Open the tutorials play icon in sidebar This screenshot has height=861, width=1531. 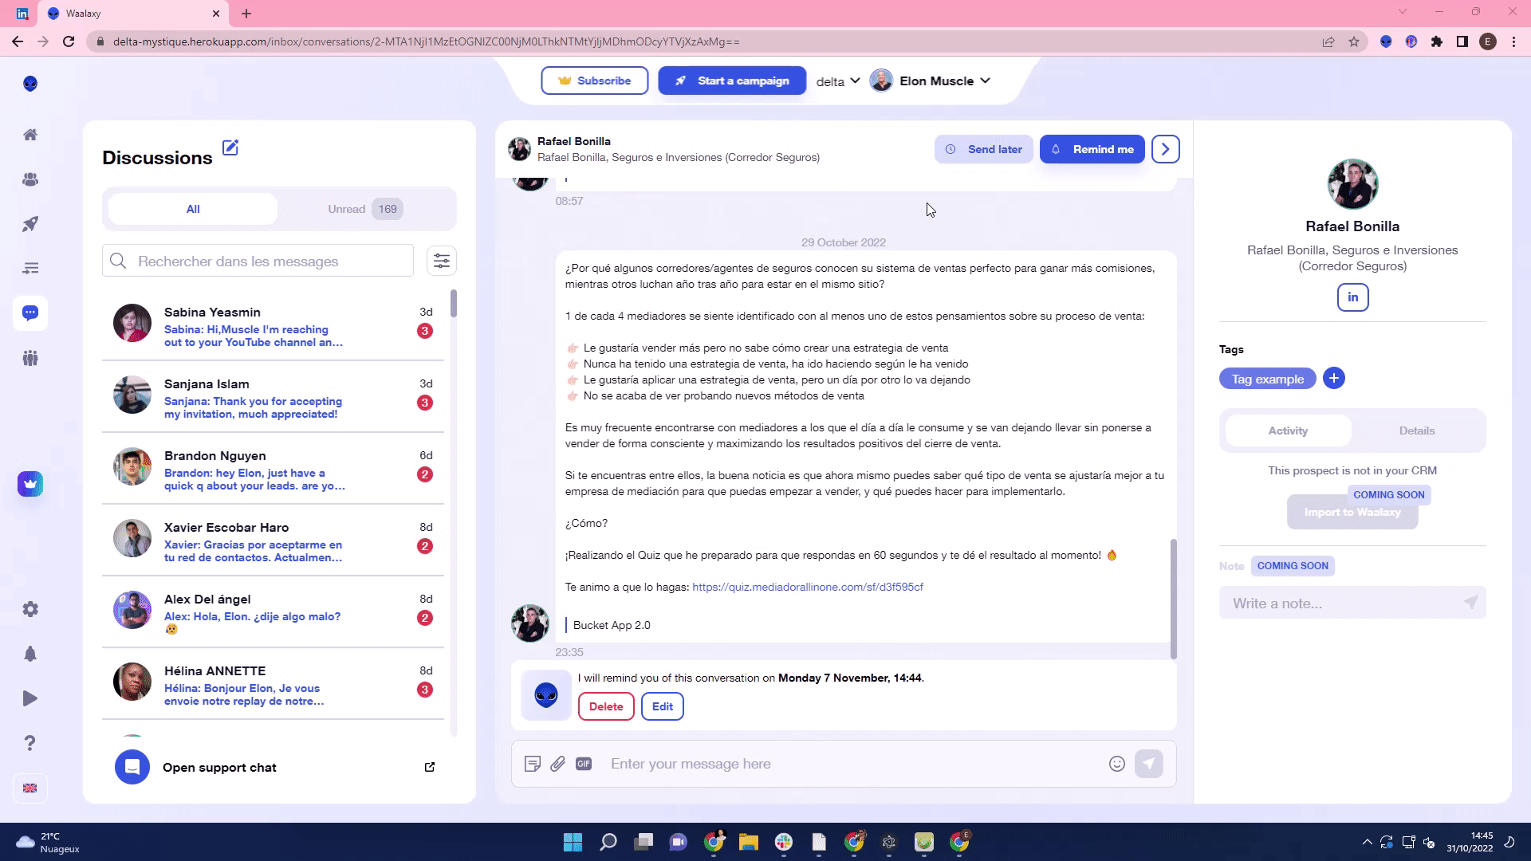(30, 698)
